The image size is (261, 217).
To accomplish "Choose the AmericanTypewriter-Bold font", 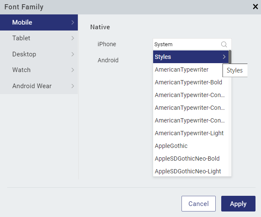I will click(x=188, y=82).
